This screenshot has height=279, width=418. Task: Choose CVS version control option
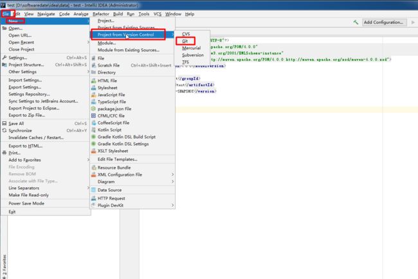[186, 34]
